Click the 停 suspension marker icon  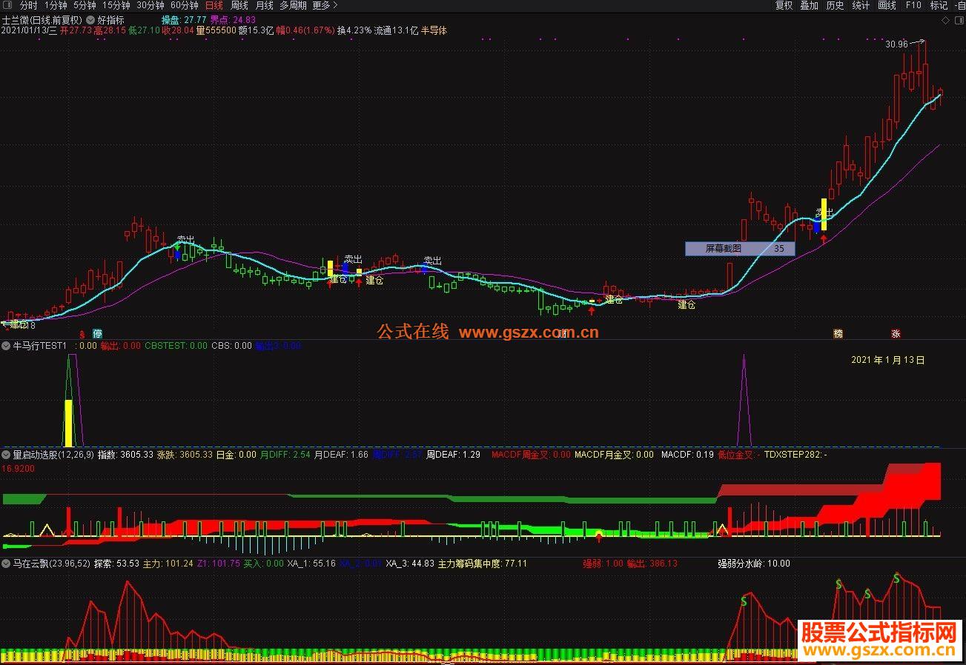click(97, 333)
